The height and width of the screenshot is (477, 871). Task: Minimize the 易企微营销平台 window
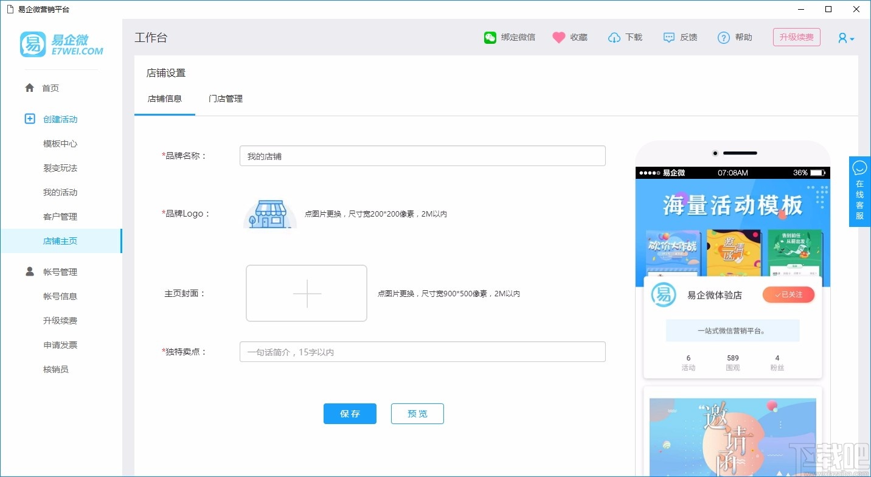(800, 9)
